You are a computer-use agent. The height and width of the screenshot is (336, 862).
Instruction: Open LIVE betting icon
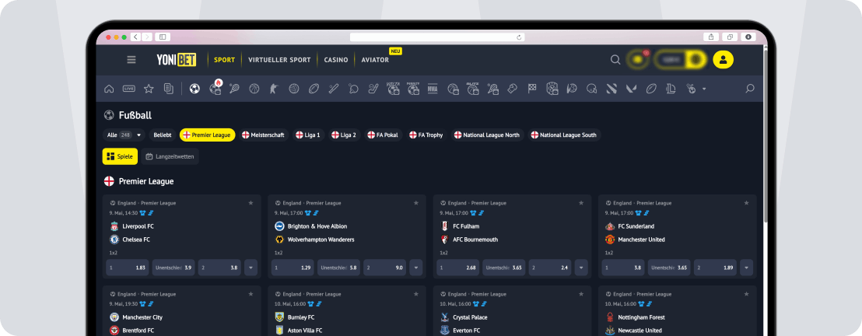[x=128, y=89]
